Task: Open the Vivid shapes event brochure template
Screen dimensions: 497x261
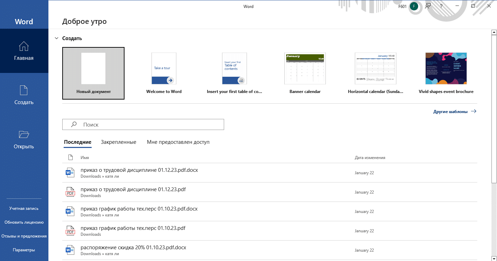Action: [x=446, y=73]
